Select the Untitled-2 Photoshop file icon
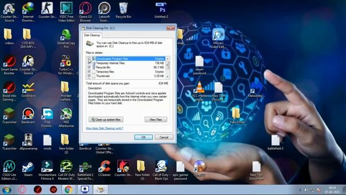Screen dimensions: 346x195 (x=161, y=10)
